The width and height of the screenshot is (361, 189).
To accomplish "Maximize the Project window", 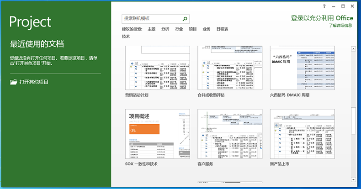I will pos(343,6).
